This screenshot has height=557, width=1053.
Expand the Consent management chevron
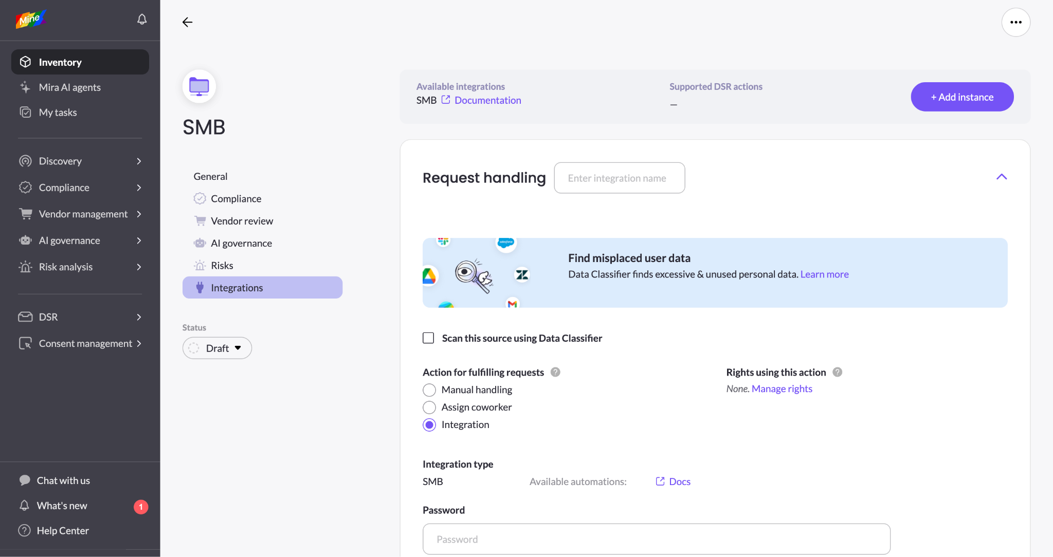click(x=139, y=343)
